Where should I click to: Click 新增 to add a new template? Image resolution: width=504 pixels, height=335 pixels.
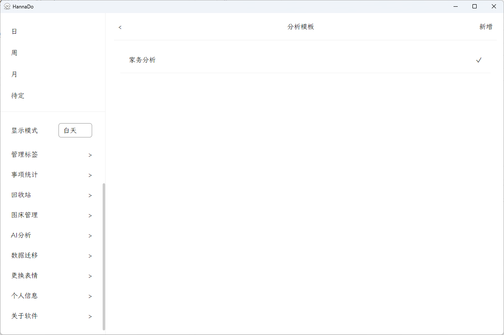(485, 26)
